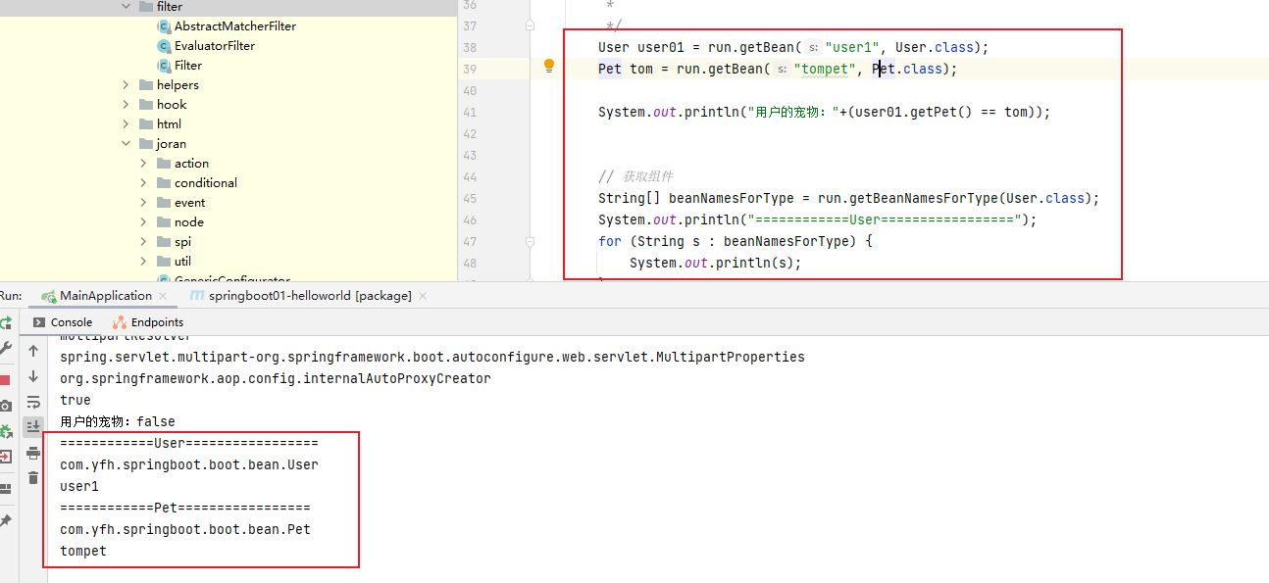Viewport: 1269px width, 583px height.
Task: Click the html folder icon
Action: (x=145, y=124)
